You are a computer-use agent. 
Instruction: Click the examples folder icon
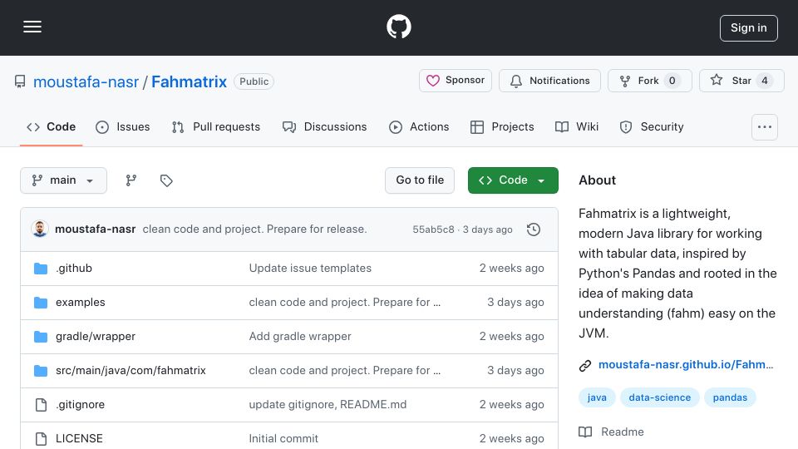[41, 303]
